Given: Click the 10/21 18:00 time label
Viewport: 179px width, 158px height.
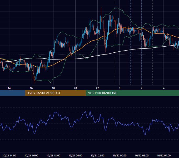Looking at the screenshot, I should tap(53, 155).
